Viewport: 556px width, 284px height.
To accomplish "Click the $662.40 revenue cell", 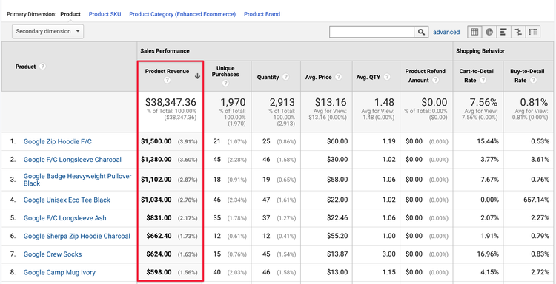I will 159,236.
